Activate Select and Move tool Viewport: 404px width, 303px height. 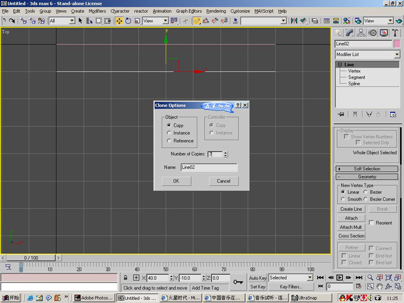[x=119, y=21]
